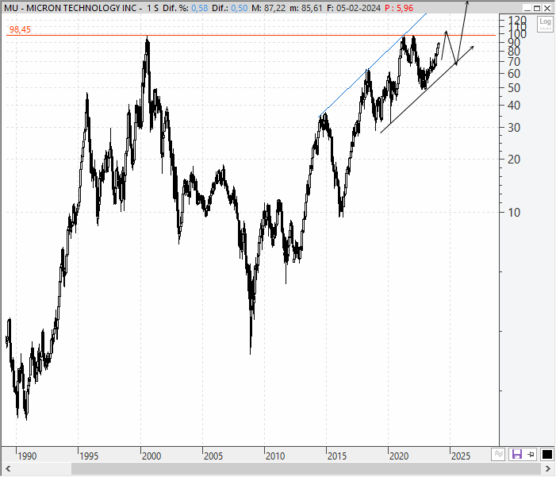Click the '1995' year label
The width and height of the screenshot is (556, 477).
click(89, 456)
